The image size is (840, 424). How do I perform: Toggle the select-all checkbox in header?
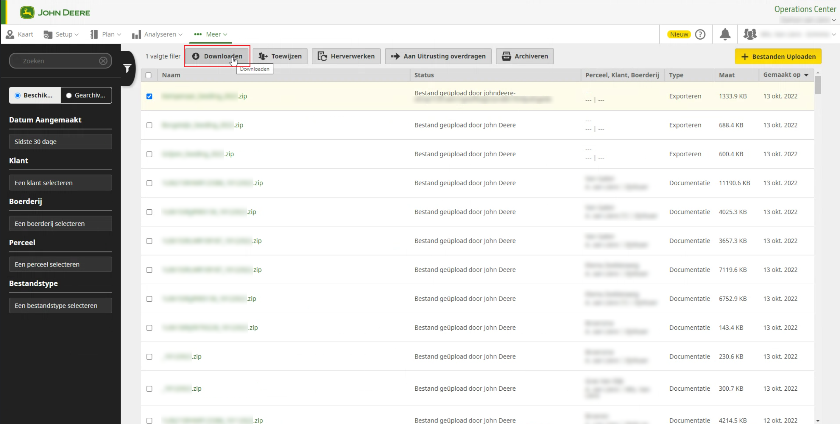click(x=148, y=75)
